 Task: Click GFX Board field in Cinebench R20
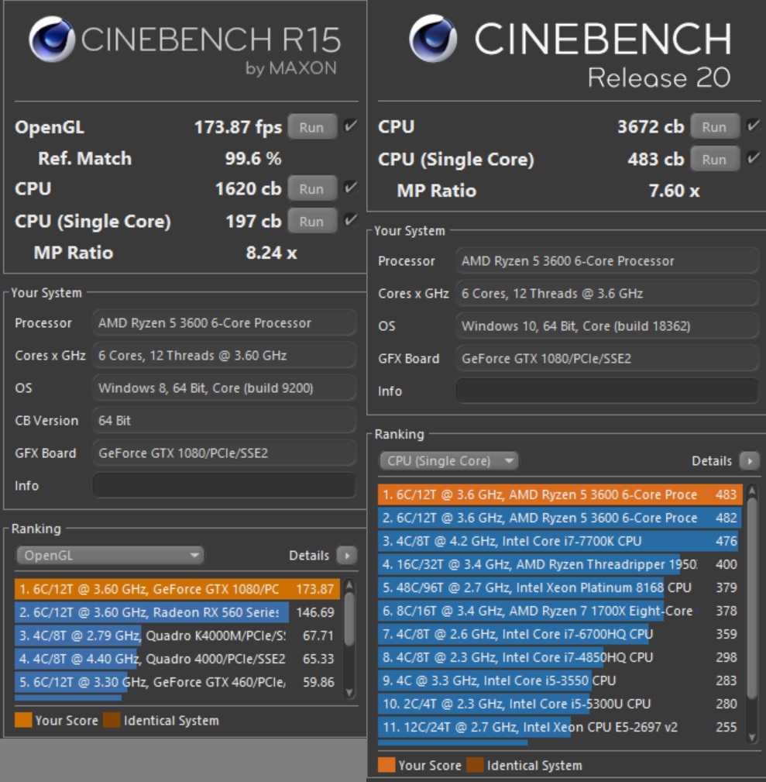point(607,359)
